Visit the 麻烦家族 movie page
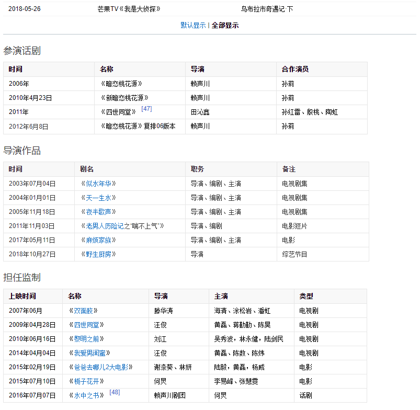Viewport: 420px width, 410px height. 98,240
